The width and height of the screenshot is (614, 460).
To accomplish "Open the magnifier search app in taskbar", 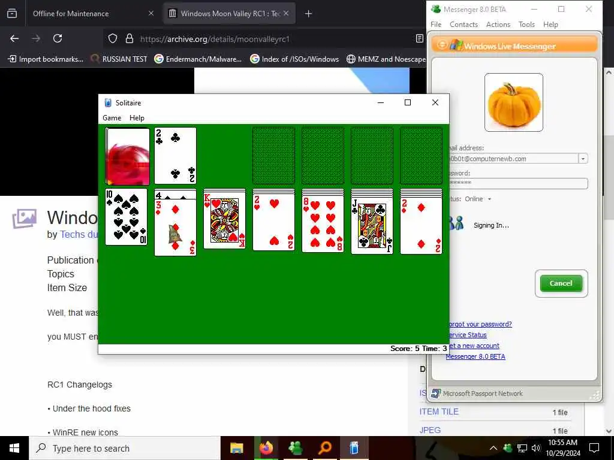I will (324, 448).
